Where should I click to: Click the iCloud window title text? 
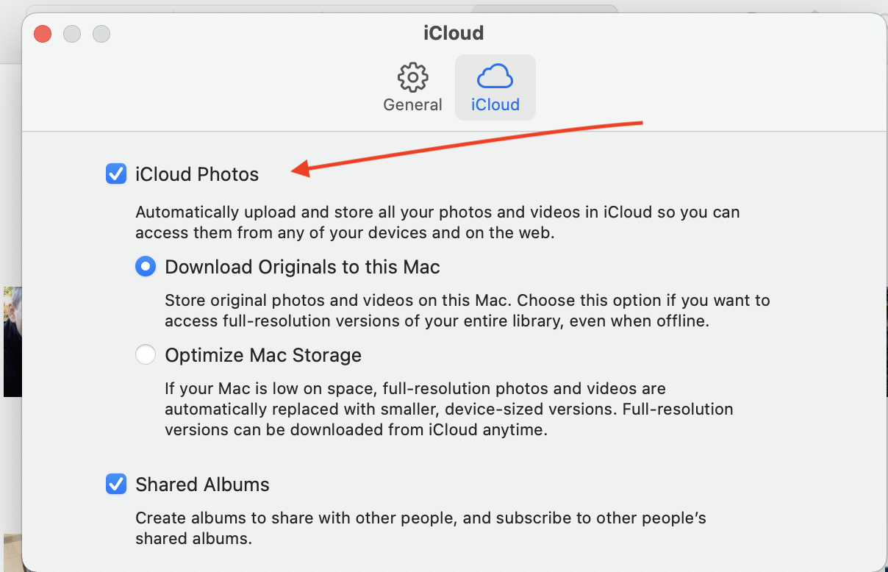(454, 33)
